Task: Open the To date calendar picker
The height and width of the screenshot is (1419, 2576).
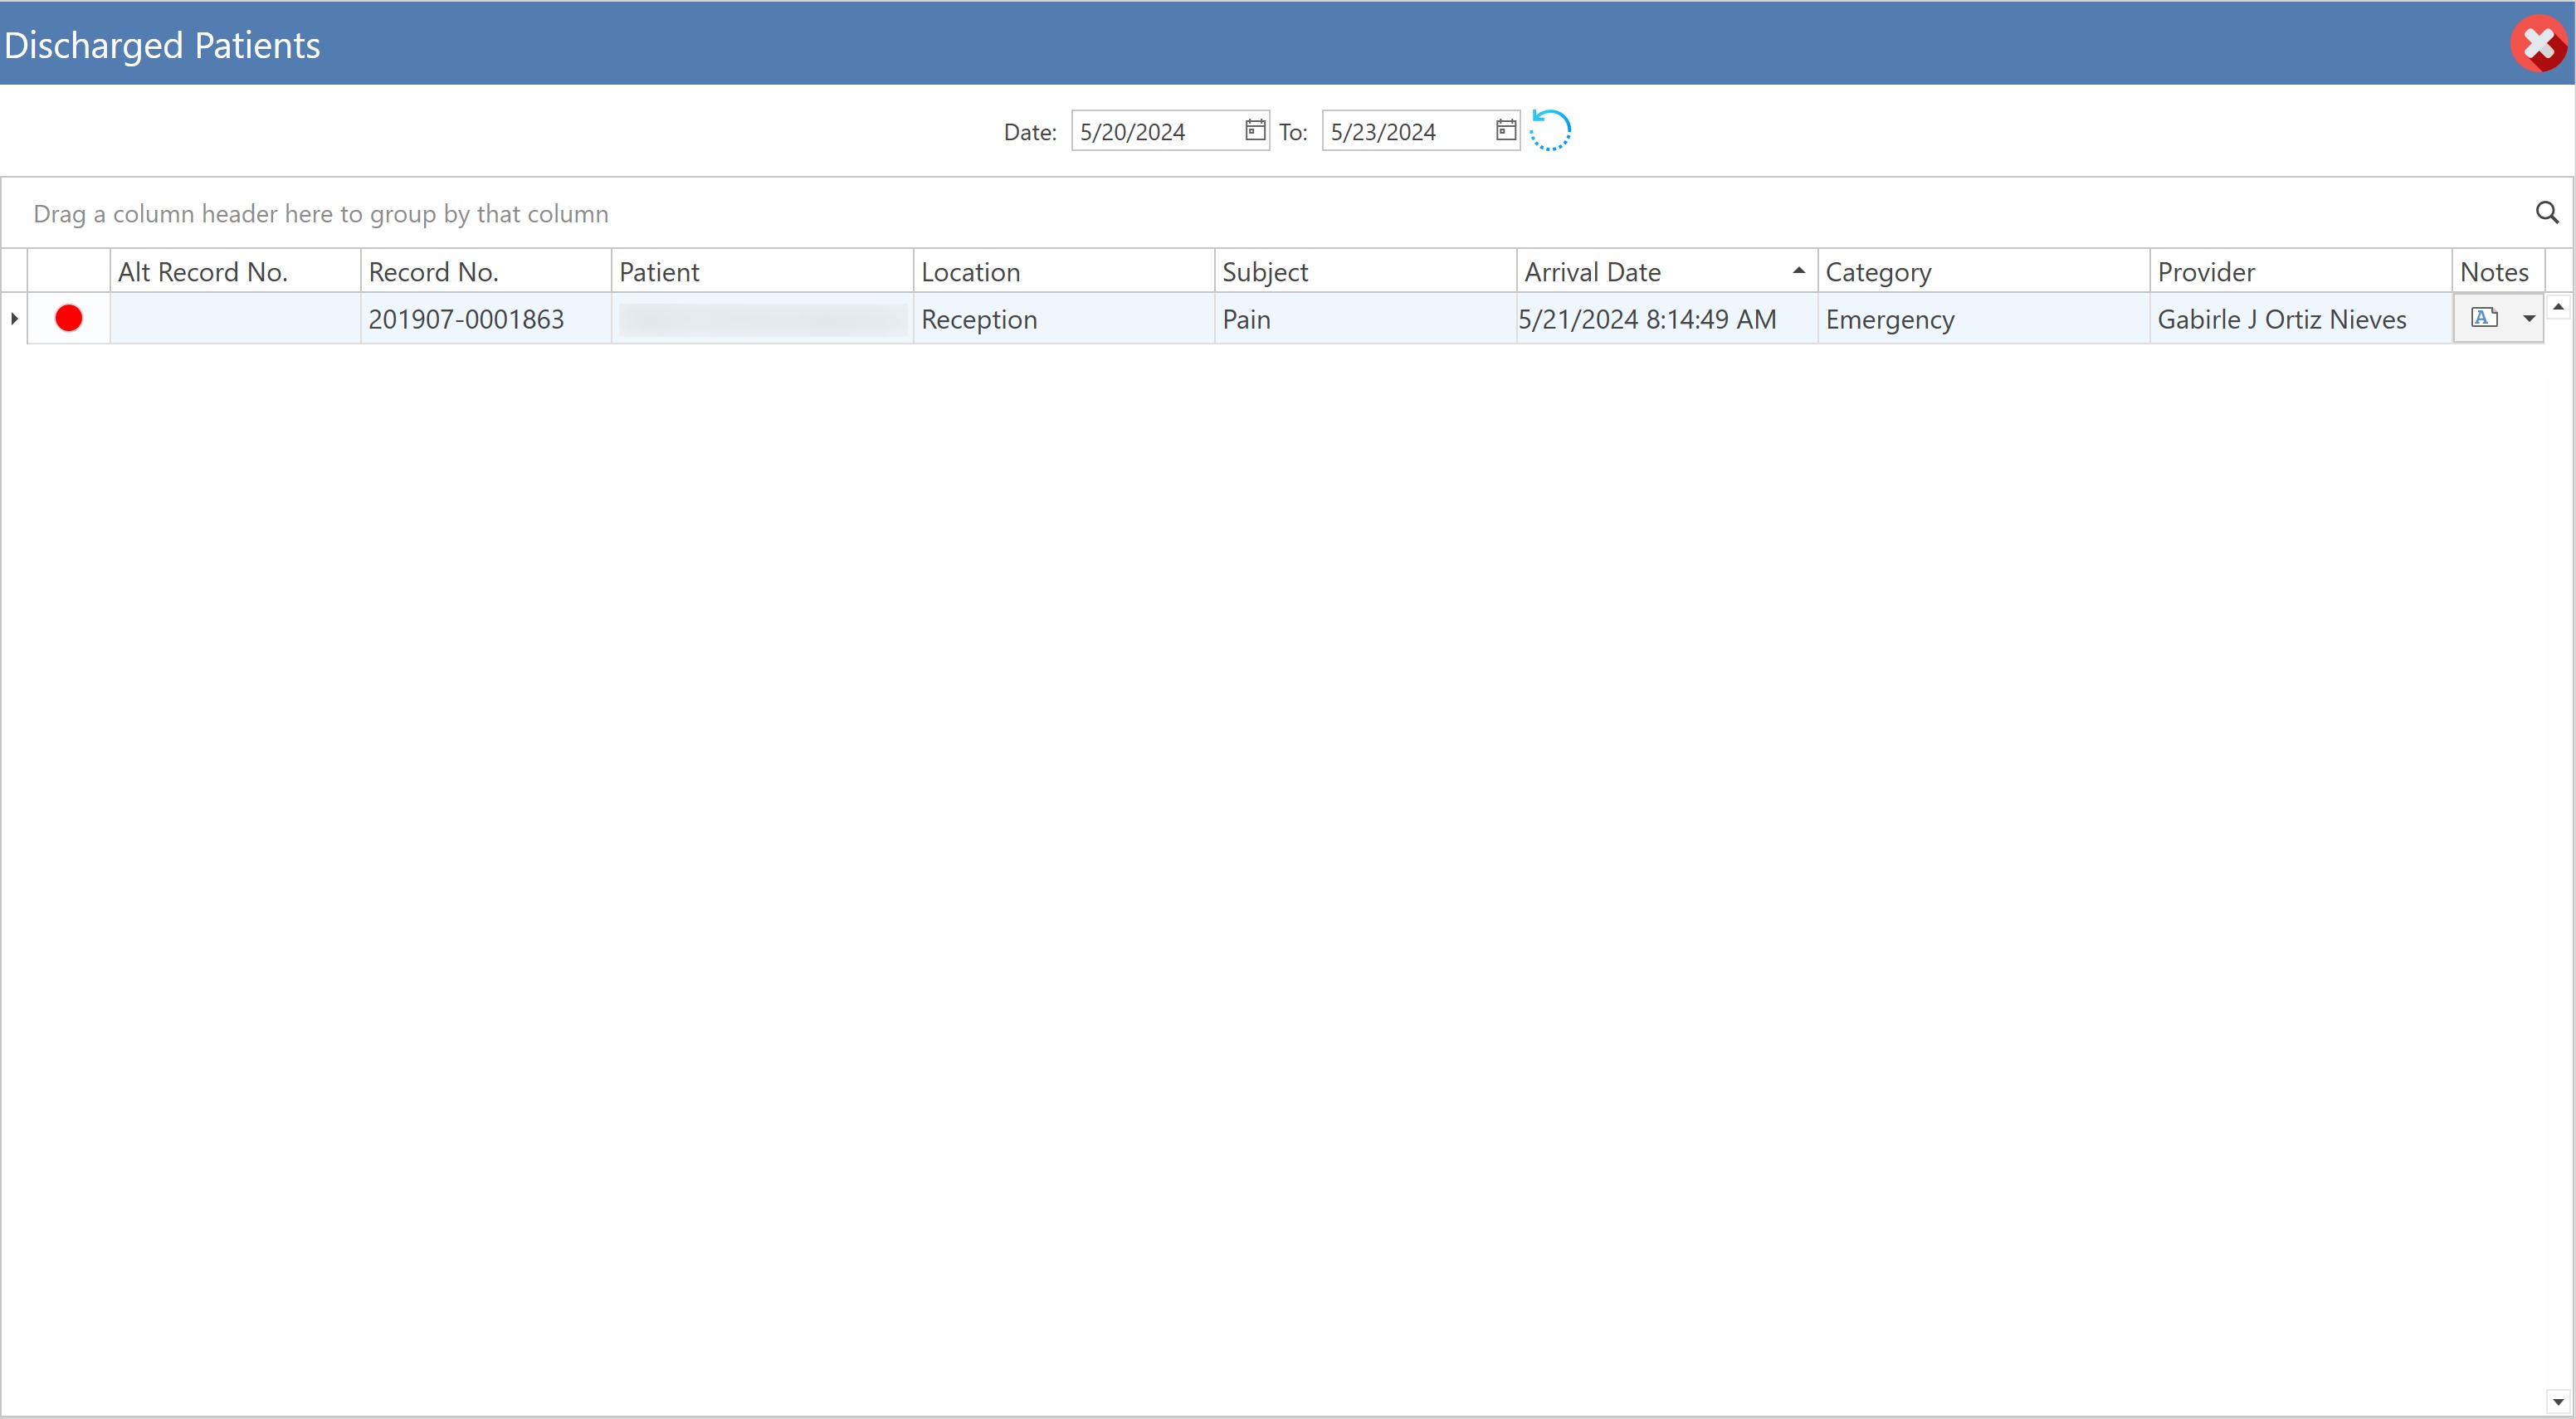Action: click(x=1505, y=130)
